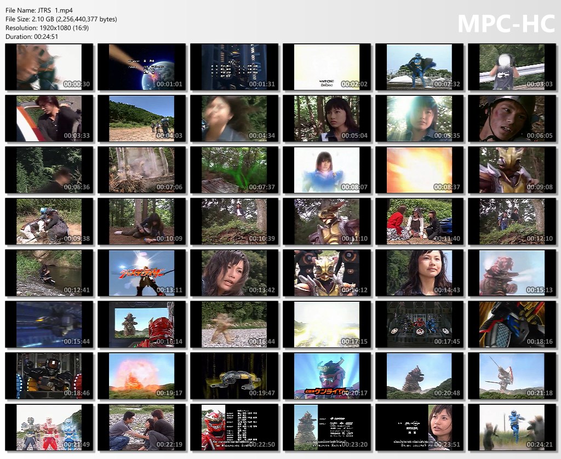The width and height of the screenshot is (561, 459).
Task: Select the thumbnail timestamped 00:03:03
Action: pyautogui.click(x=512, y=67)
